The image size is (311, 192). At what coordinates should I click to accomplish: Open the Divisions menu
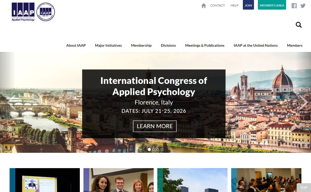click(168, 45)
